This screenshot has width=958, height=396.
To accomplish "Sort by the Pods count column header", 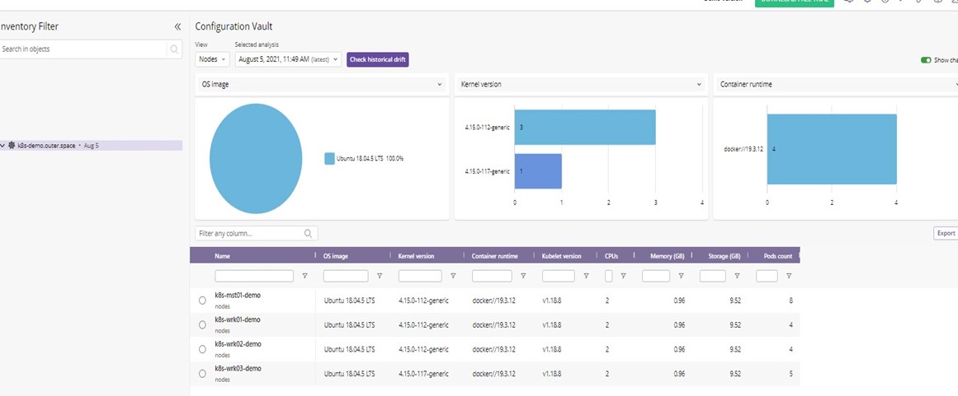I will pyautogui.click(x=778, y=257).
